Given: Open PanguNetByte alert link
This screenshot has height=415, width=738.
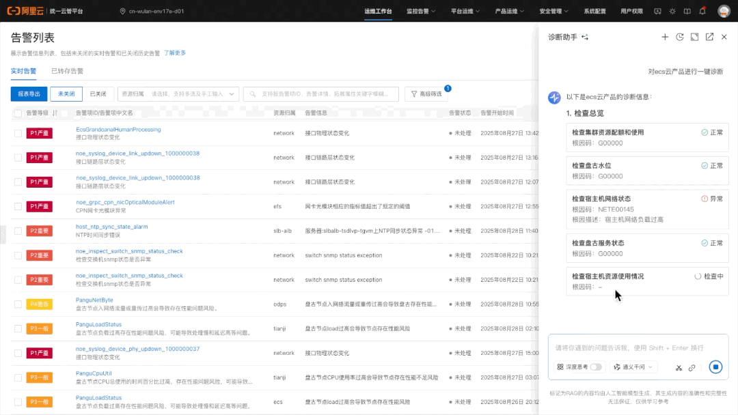Looking at the screenshot, I should click(94, 300).
